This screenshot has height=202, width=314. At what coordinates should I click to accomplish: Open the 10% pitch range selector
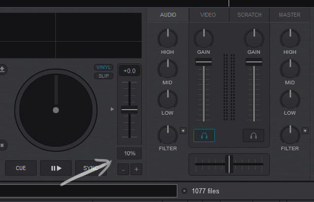130,153
